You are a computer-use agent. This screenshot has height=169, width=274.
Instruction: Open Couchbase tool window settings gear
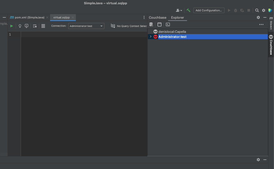(x=258, y=17)
